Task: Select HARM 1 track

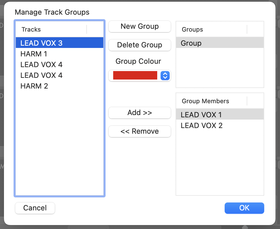Action: pyautogui.click(x=34, y=54)
